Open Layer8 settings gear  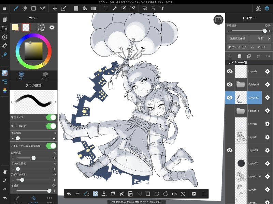(267, 124)
